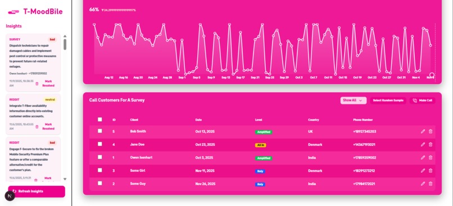Click the phone icon in Make Call

pos(415,100)
